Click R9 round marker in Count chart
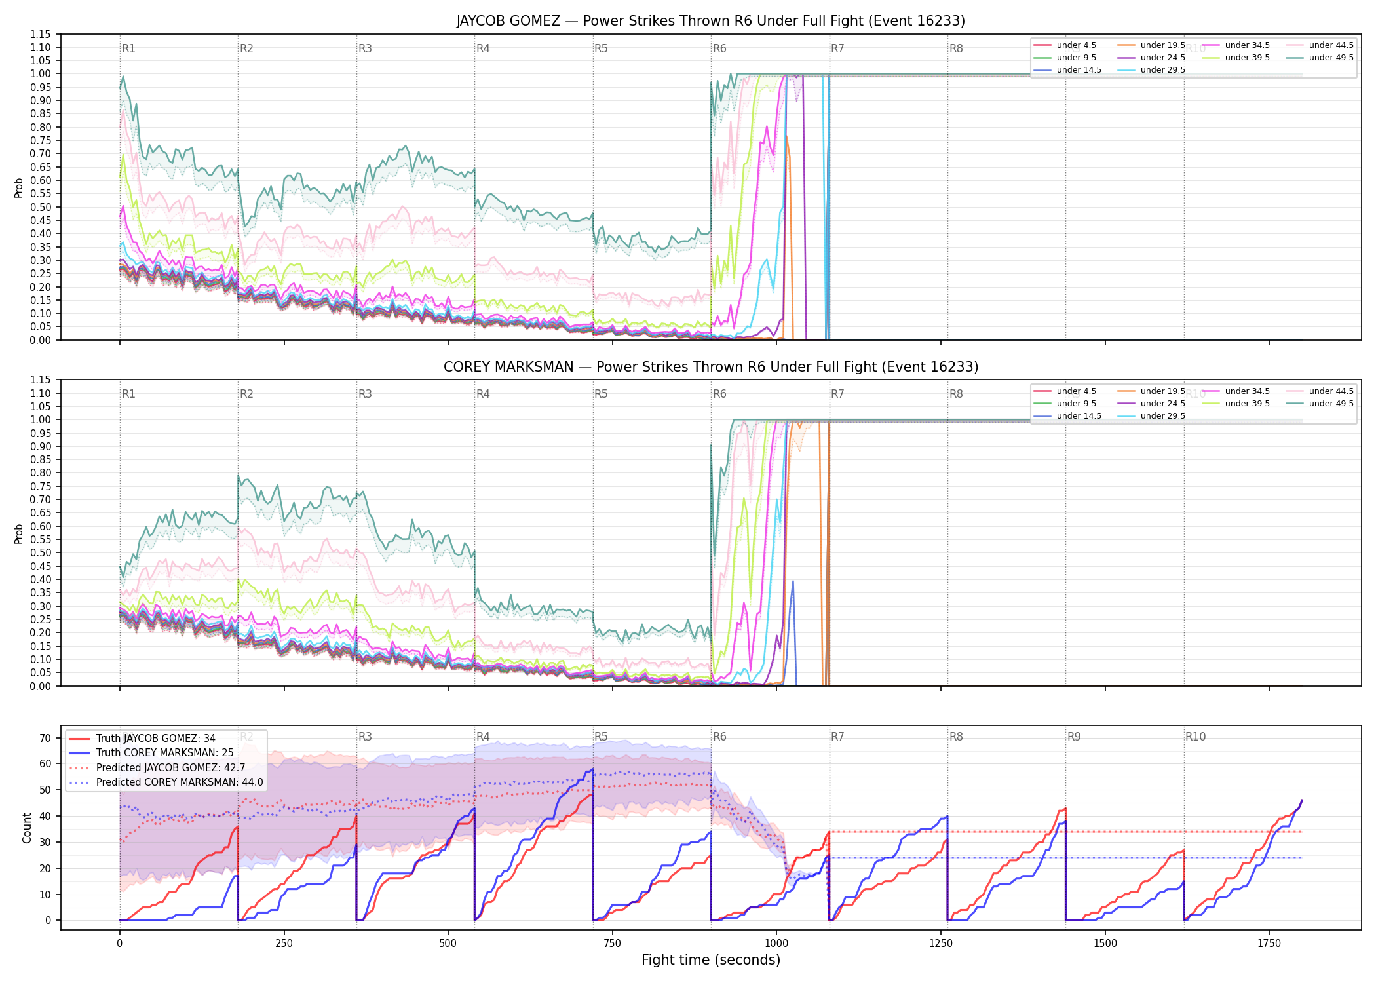This screenshot has height=983, width=1376. [x=1074, y=737]
